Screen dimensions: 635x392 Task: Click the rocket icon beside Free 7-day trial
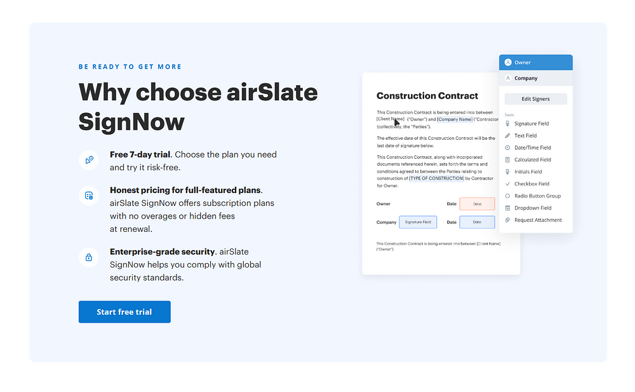tap(89, 160)
